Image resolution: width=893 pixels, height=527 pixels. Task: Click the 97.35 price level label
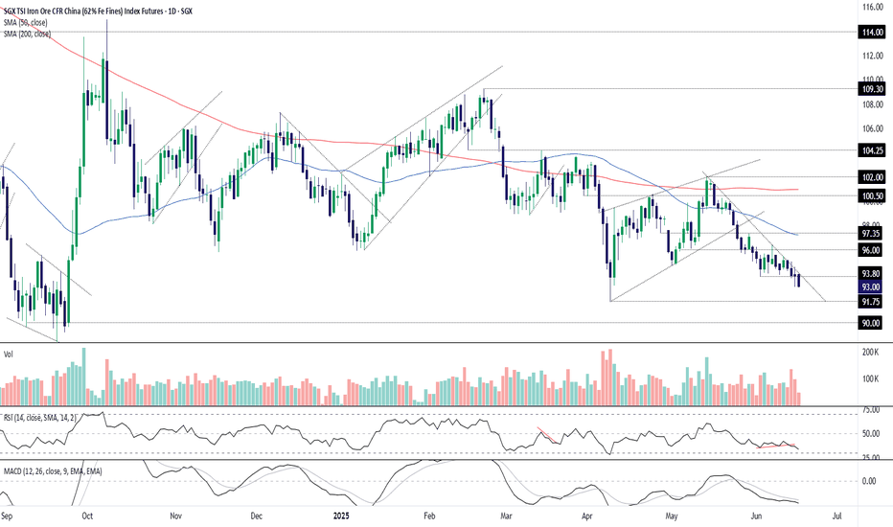(873, 234)
